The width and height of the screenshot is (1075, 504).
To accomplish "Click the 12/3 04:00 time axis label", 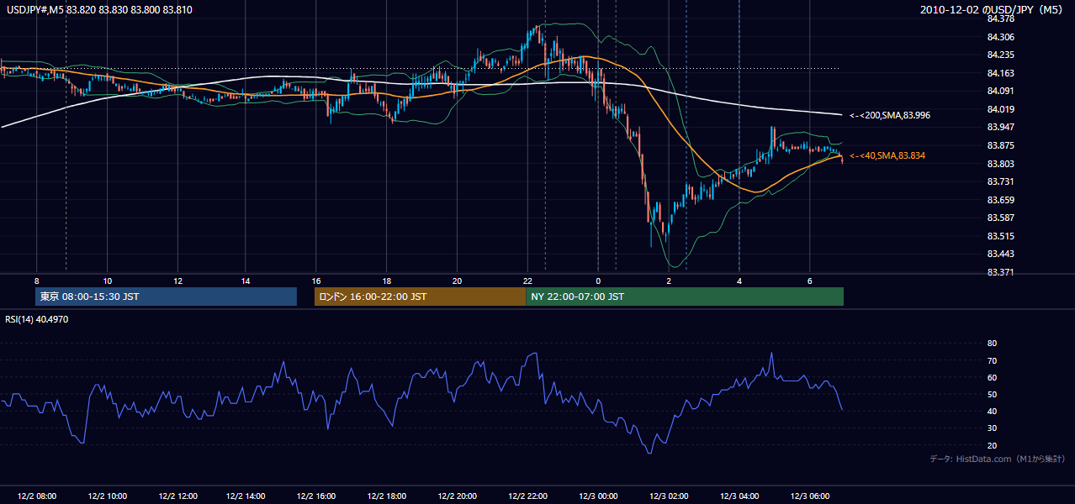I will (739, 496).
